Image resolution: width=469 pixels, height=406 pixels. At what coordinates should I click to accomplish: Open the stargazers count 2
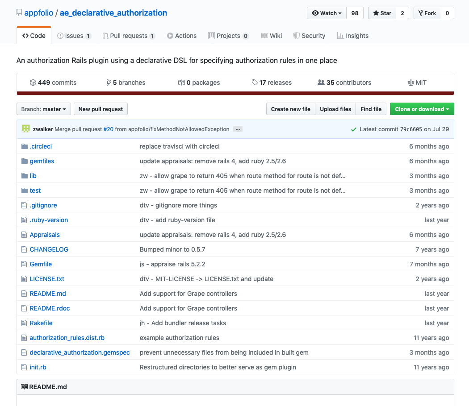[x=402, y=13]
